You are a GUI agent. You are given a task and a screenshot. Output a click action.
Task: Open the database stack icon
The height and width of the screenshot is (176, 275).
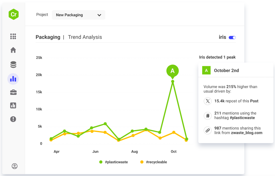coord(13,65)
